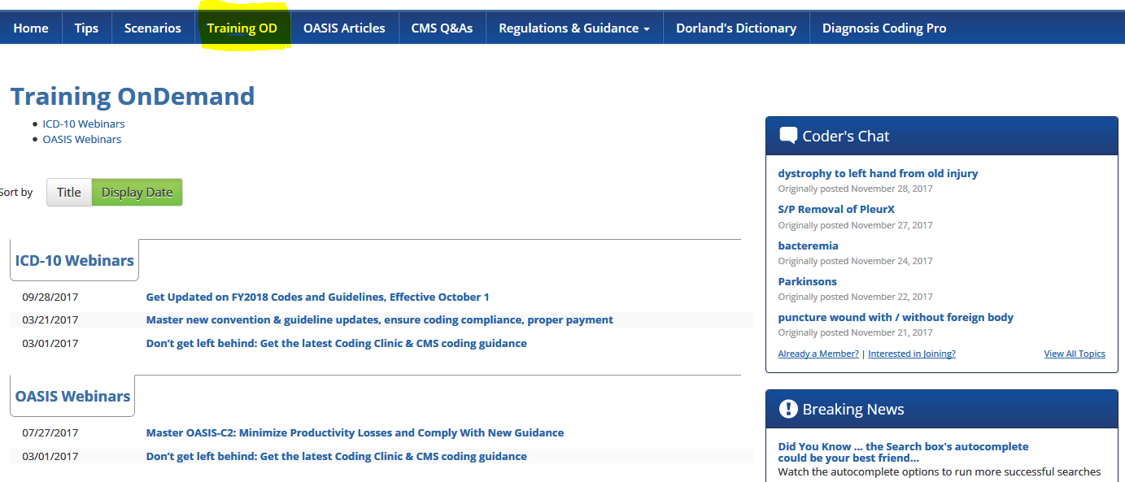Jump to ICD-10 Webinars bullet link
Image resolution: width=1125 pixels, height=482 pixels.
84,124
